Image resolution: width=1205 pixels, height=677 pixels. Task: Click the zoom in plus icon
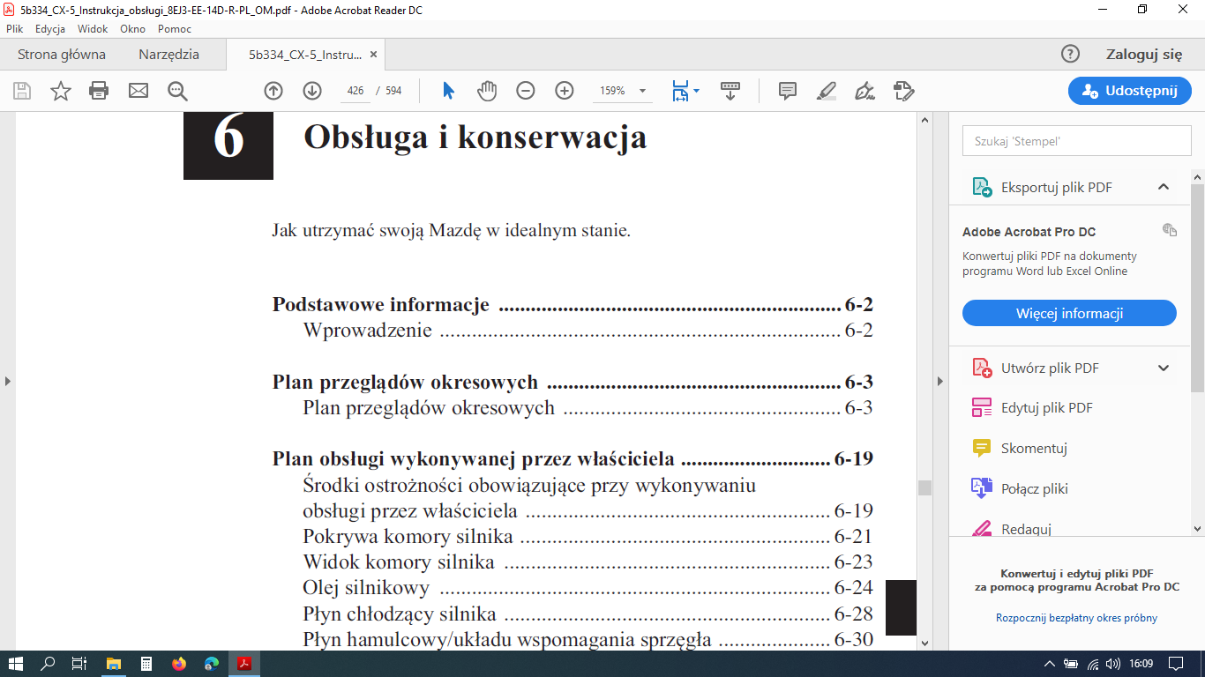(x=565, y=91)
